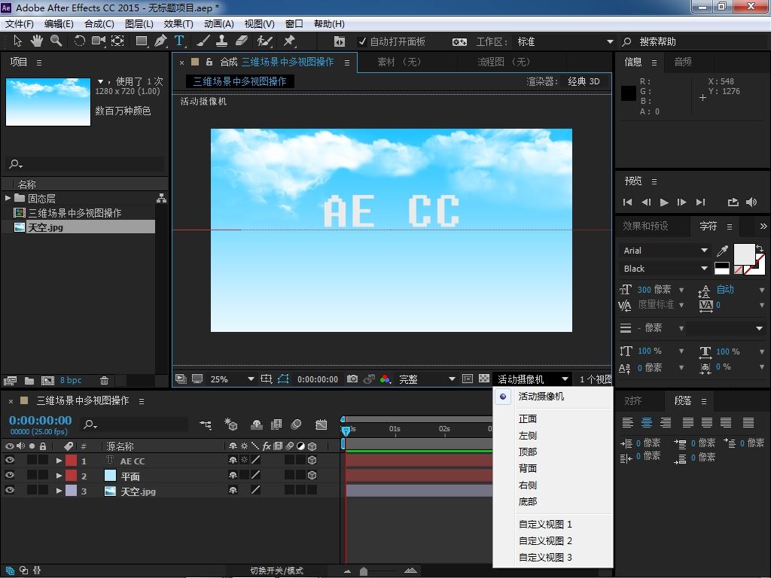Select the Roto Brush tool
The image size is (771, 578).
(264, 41)
